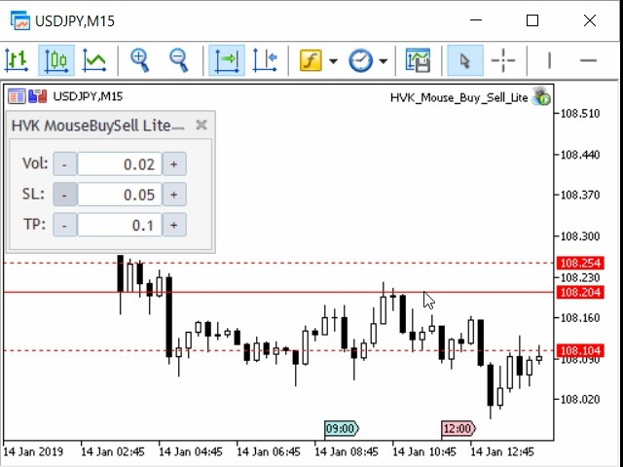
Task: Open the chart templates icon
Action: (418, 60)
